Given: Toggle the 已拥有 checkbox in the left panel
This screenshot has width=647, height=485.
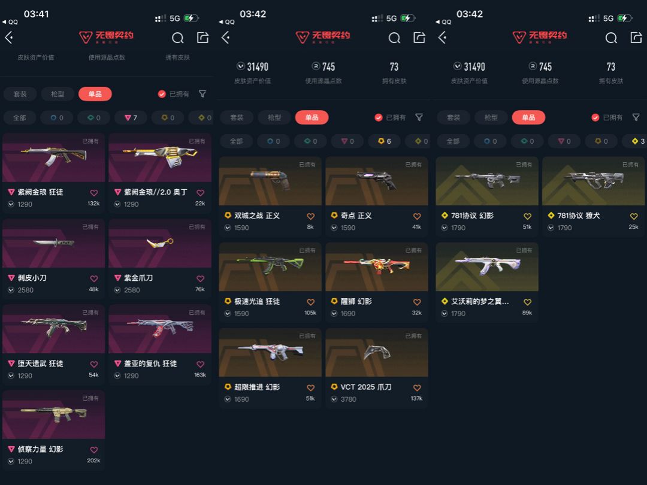Looking at the screenshot, I should [x=162, y=94].
